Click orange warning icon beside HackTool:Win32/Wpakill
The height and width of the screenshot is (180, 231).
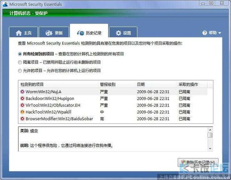pos(22,112)
